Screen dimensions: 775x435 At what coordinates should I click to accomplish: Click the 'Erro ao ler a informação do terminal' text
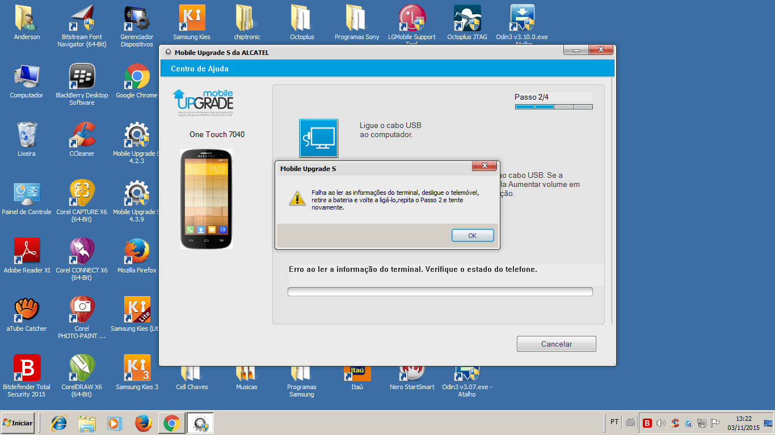pyautogui.click(x=413, y=270)
